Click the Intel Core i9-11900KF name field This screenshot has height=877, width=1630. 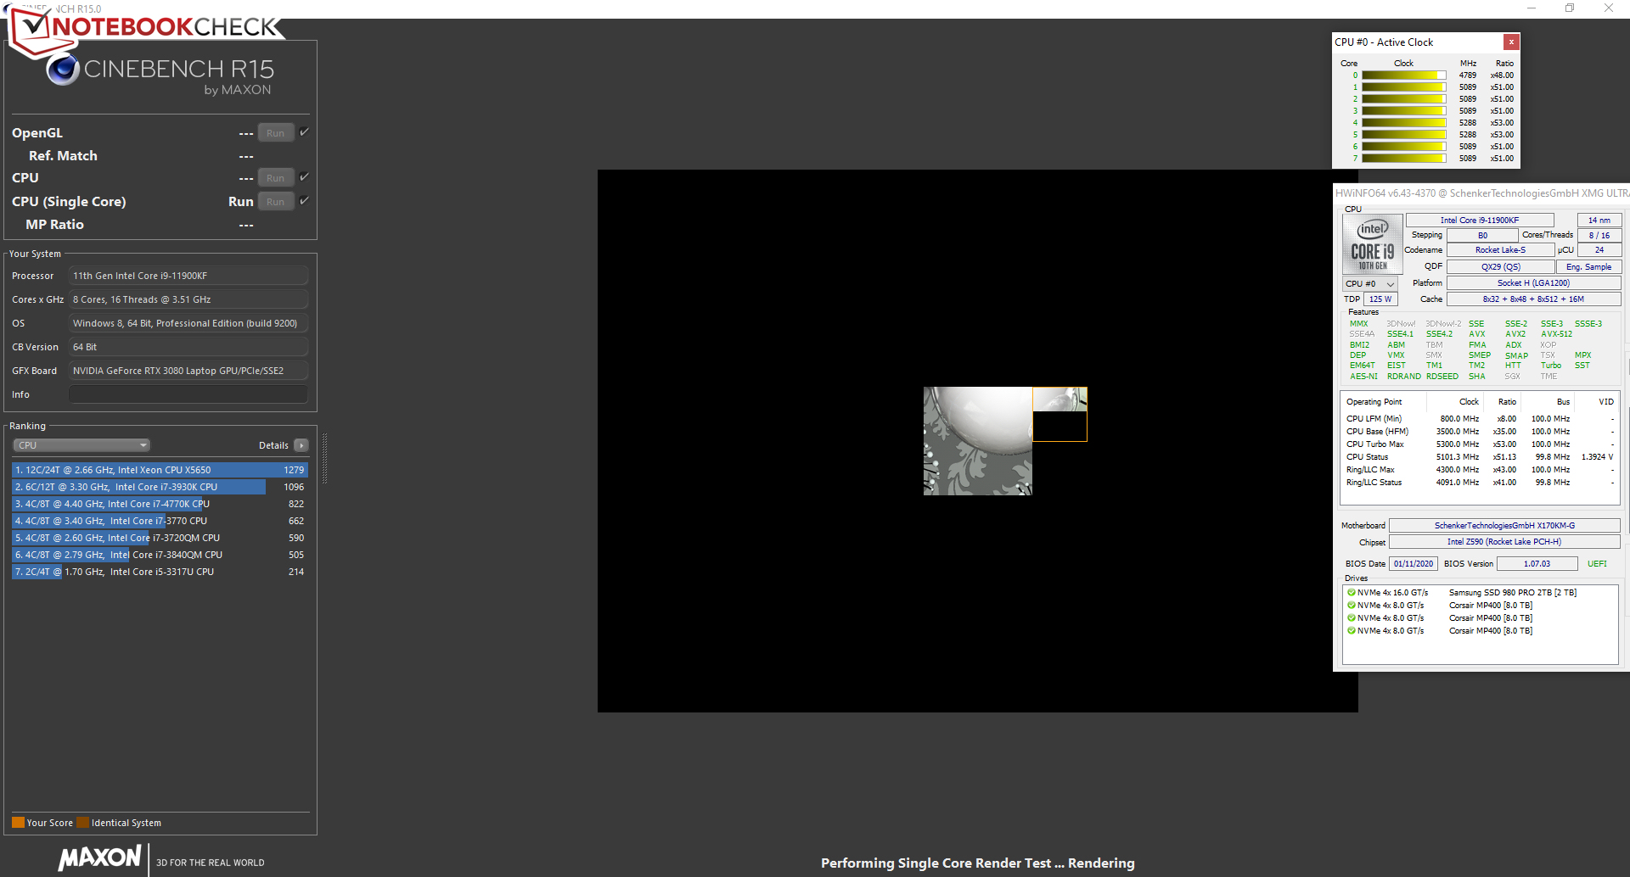[1480, 221]
